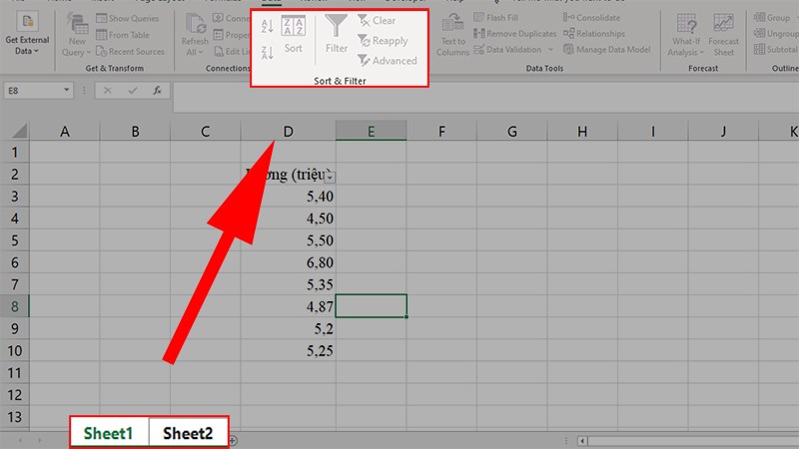Click the cell containing 4,50
799x449 pixels.
click(288, 219)
